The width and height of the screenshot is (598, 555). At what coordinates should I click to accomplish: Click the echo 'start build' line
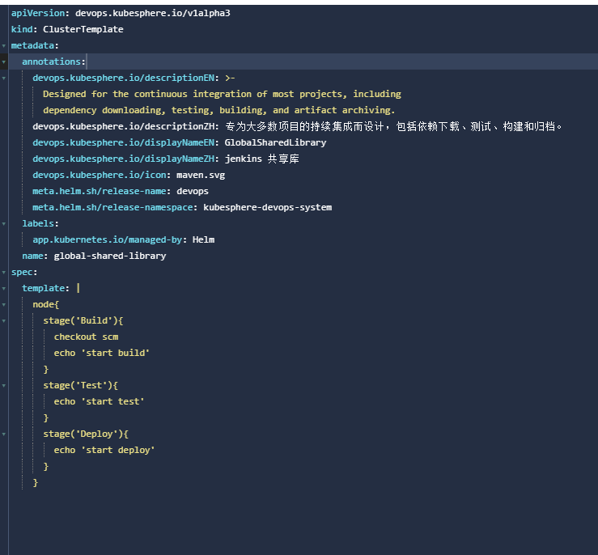(101, 353)
